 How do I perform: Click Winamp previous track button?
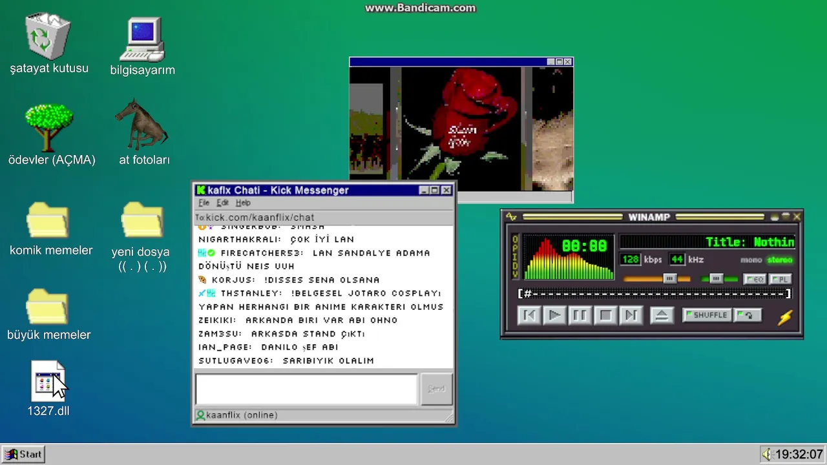click(x=529, y=315)
